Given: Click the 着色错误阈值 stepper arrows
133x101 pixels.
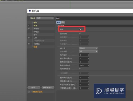Looking at the screenshot, I should click(x=88, y=65).
